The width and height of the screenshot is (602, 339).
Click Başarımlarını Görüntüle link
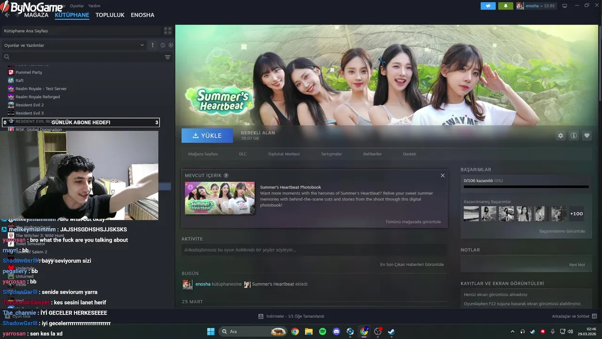click(x=562, y=231)
